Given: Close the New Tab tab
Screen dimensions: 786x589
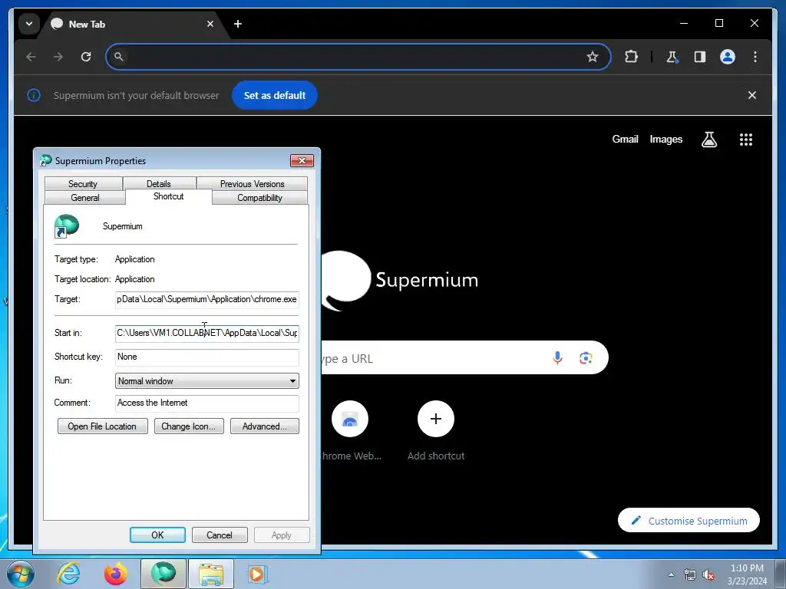Looking at the screenshot, I should click(210, 24).
